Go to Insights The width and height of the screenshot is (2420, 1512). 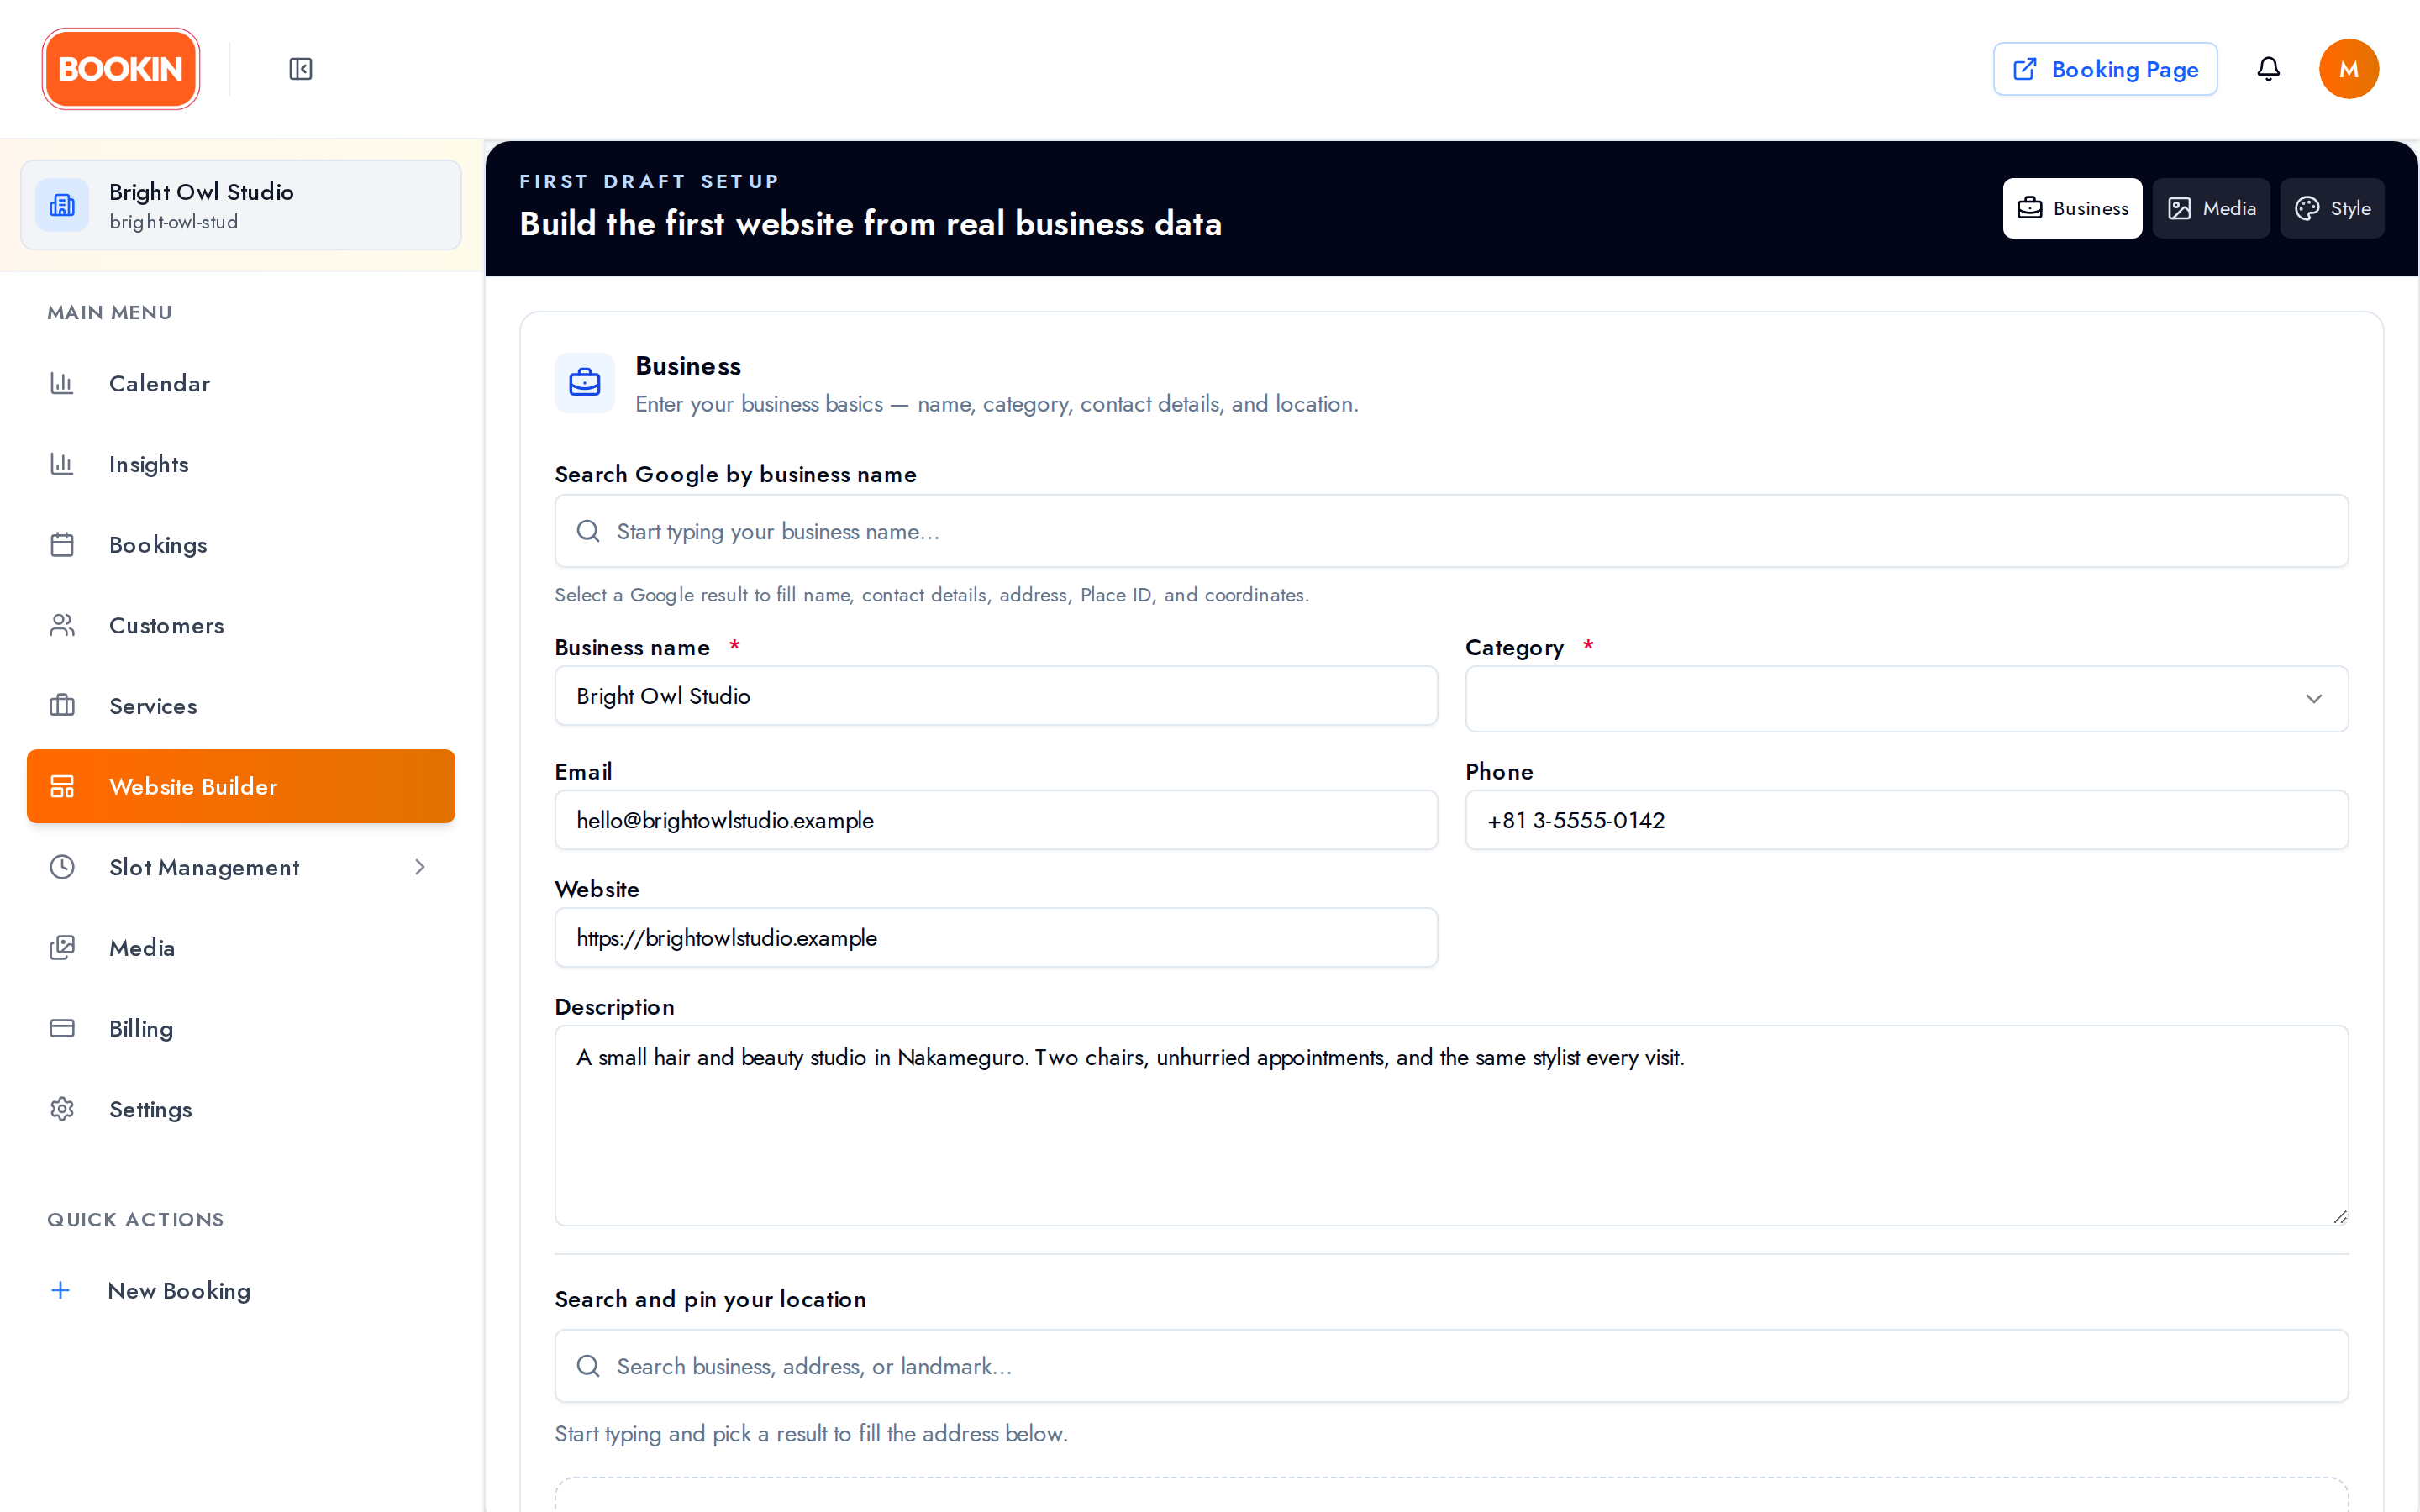(241, 464)
